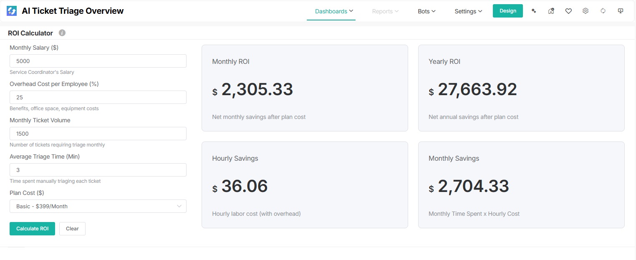Click the AI sparkle icon in header
This screenshot has height=260, width=636.
[533, 11]
